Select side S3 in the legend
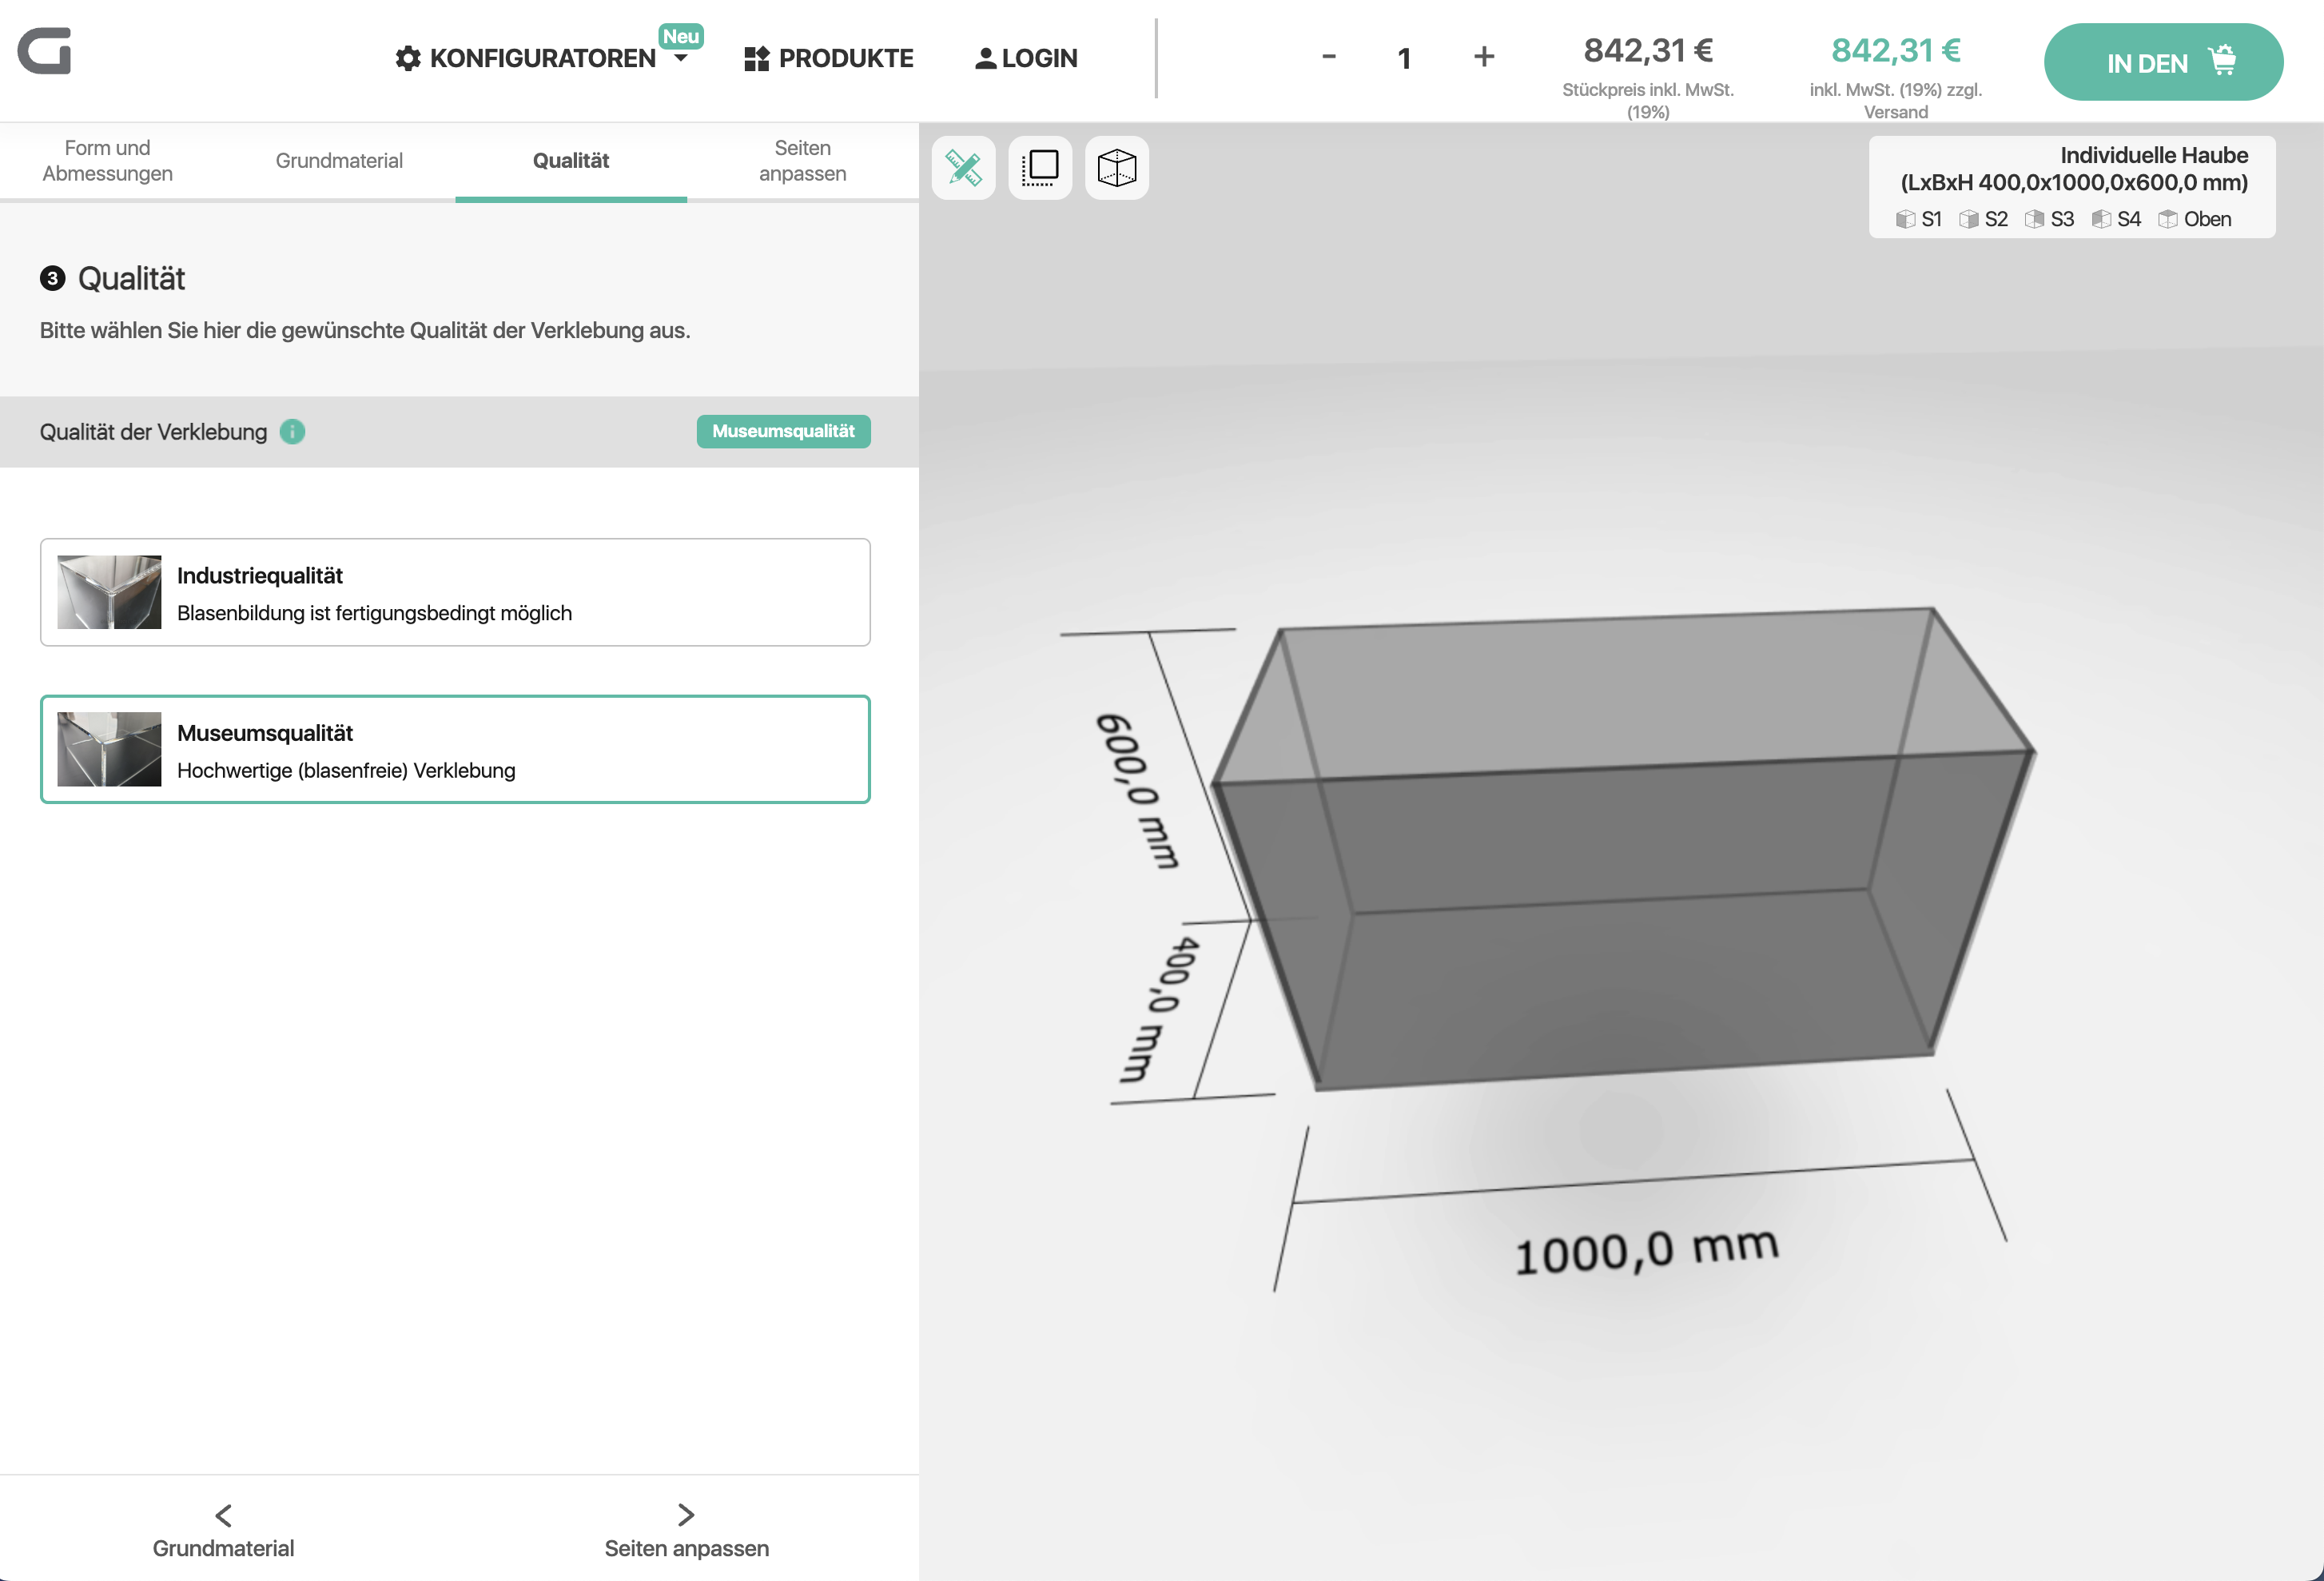2324x1581 pixels. pos(2049,219)
